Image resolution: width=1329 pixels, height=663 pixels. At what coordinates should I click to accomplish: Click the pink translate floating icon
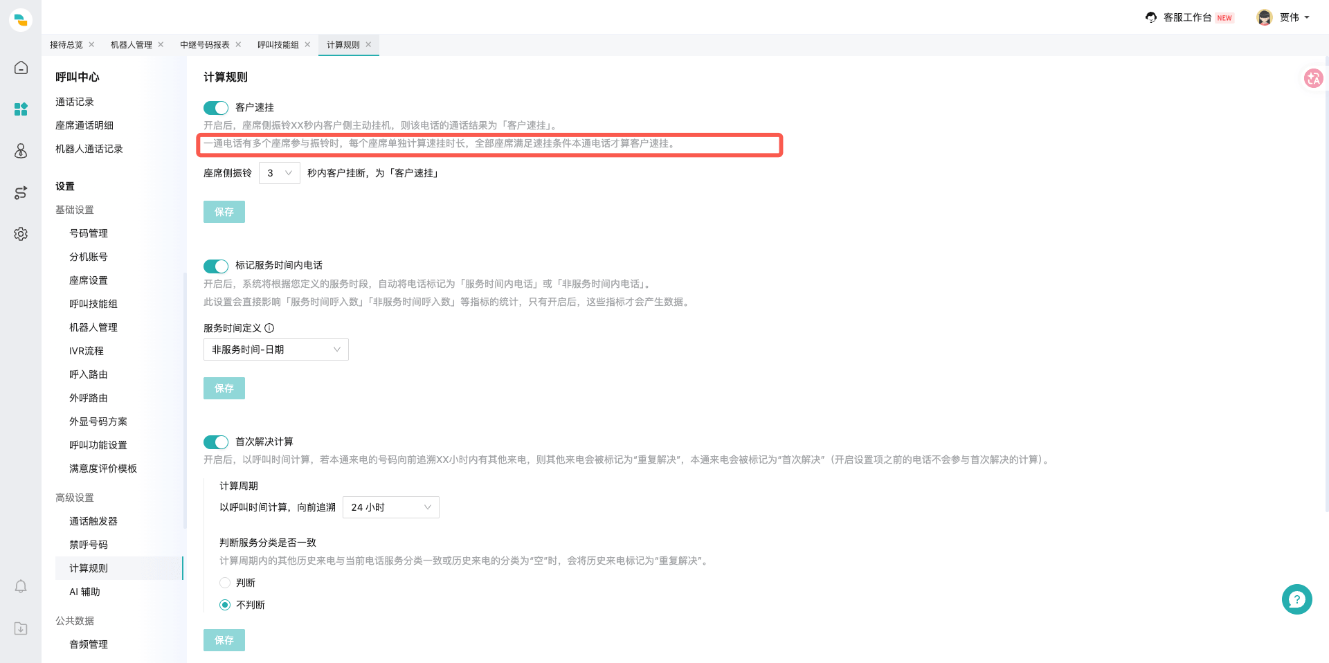click(1313, 78)
